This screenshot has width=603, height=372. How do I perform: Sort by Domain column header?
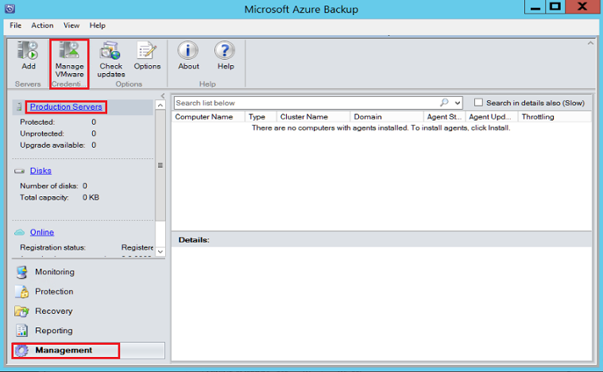pos(386,117)
